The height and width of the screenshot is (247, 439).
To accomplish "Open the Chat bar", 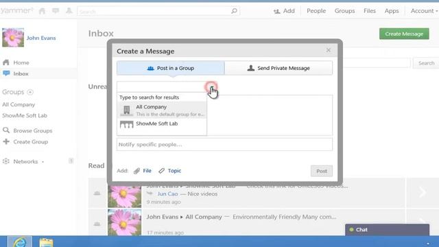I will tap(387, 230).
